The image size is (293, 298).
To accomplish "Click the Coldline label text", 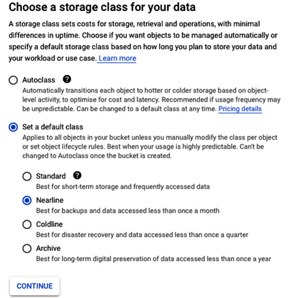I will click(49, 224).
